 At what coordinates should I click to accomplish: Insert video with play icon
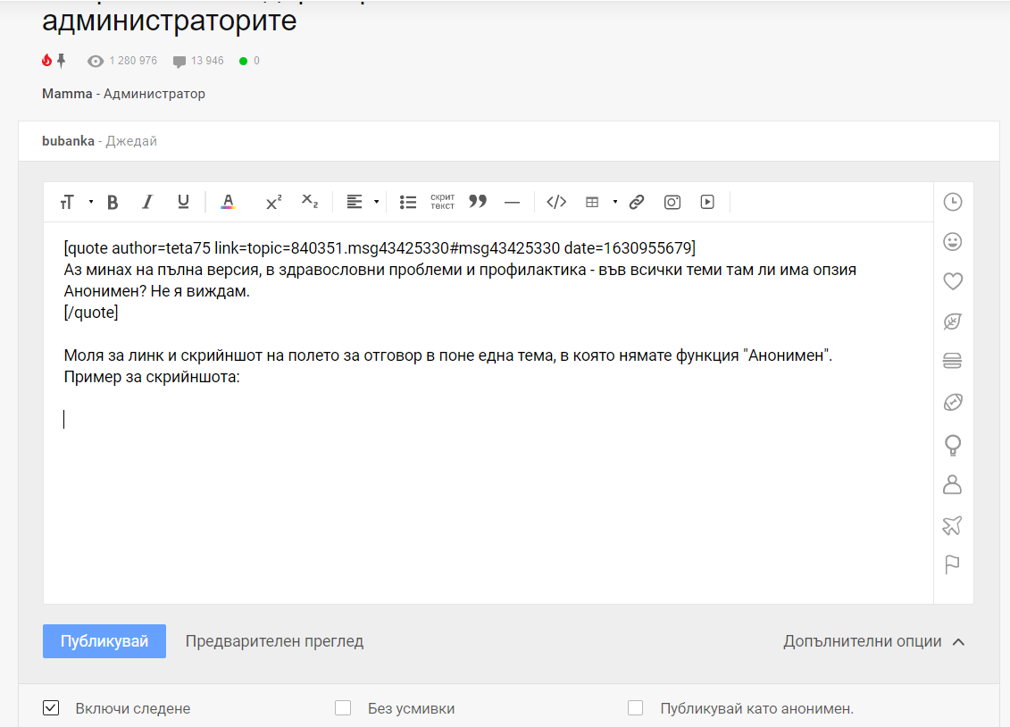click(707, 202)
